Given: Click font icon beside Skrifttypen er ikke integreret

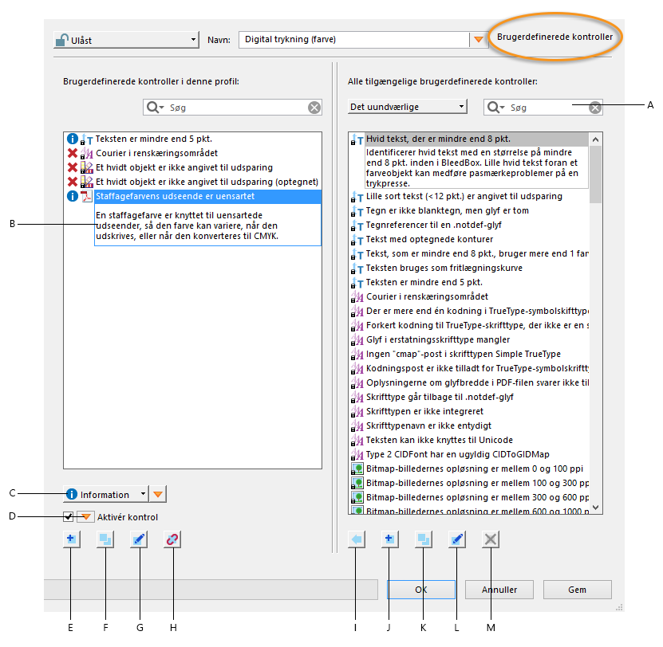Looking at the screenshot, I should click(x=357, y=412).
